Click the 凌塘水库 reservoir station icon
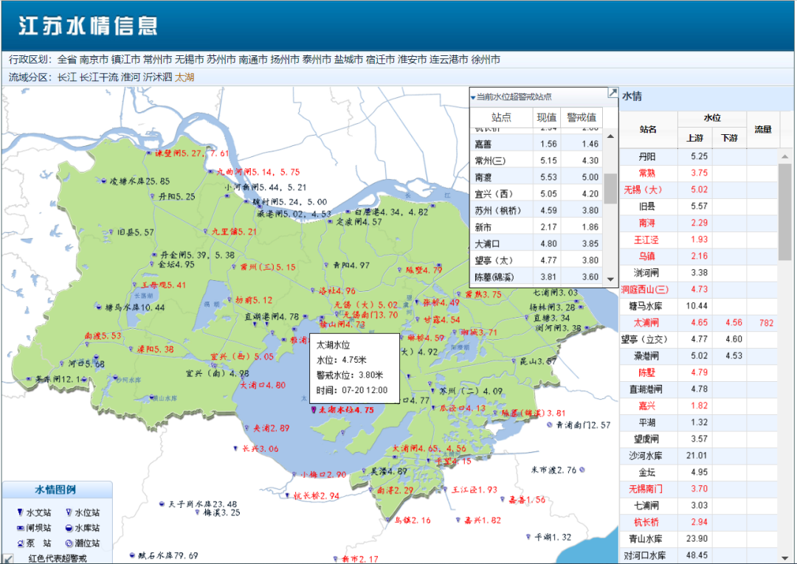This screenshot has width=797, height=564. pyautogui.click(x=103, y=181)
